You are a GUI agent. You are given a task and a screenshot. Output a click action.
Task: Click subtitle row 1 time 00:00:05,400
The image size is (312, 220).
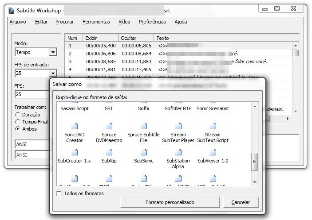[101, 46]
